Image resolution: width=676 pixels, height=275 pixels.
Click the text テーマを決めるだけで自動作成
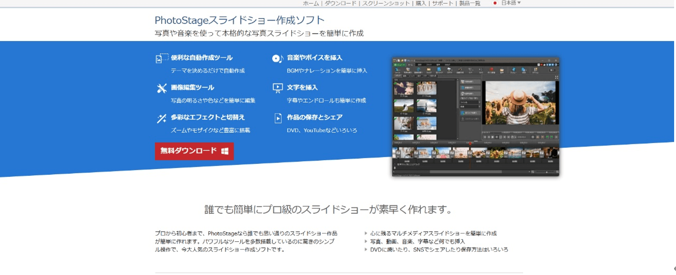(208, 71)
